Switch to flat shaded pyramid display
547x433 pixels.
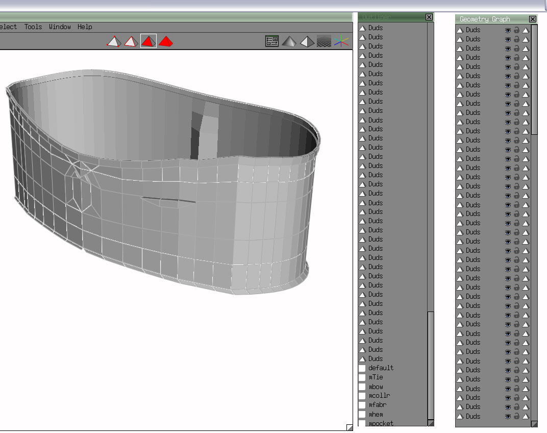tap(307, 41)
